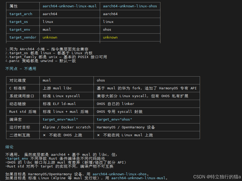242x181 pixels.
Task: Click the Rust std 对两个 target bullet line
Action: pos(59,166)
